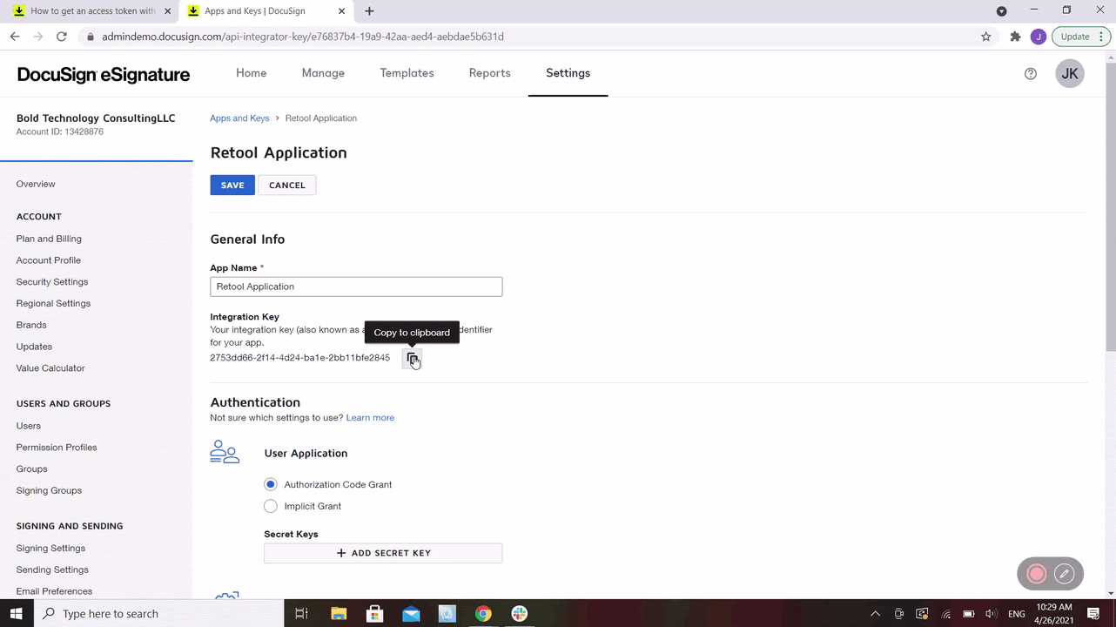Close the Apps and Keys tab
The image size is (1116, 627).
341,11
